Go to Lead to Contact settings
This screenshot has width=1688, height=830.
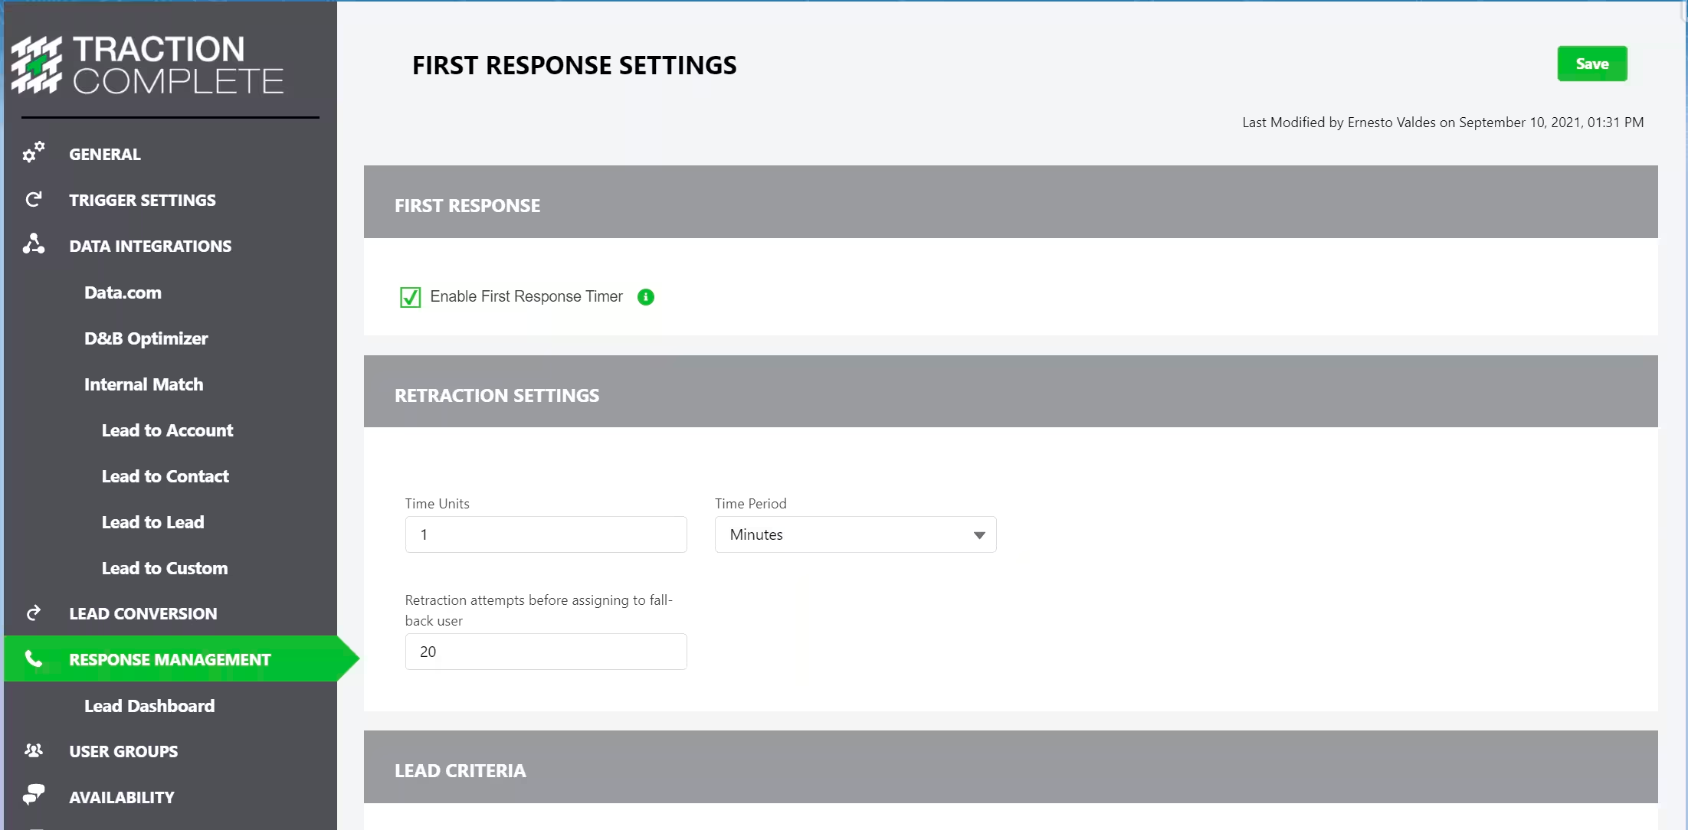click(165, 476)
